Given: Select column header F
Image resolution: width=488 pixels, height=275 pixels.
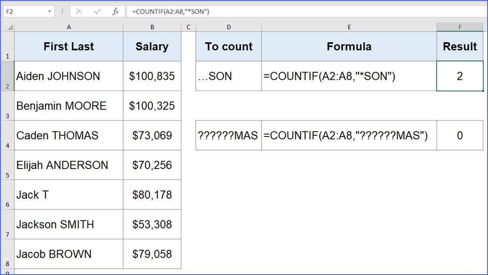Looking at the screenshot, I should click(460, 27).
